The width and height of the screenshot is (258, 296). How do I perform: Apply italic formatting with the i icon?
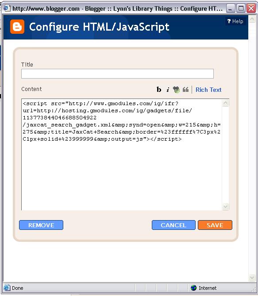(168, 90)
